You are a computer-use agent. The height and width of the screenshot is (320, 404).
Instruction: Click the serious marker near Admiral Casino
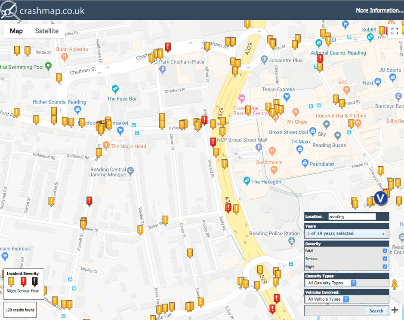pyautogui.click(x=320, y=59)
